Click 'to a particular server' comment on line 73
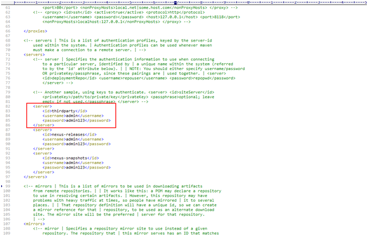Screen dimensions: 368x237 click(138, 64)
